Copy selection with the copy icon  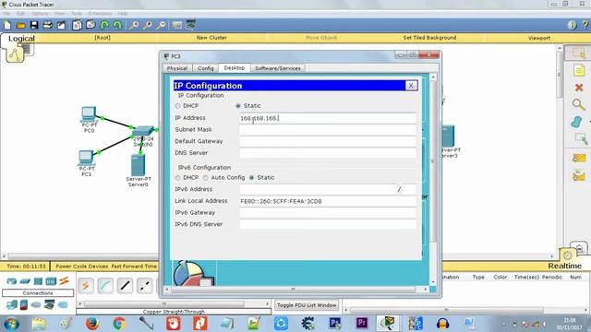click(x=78, y=25)
